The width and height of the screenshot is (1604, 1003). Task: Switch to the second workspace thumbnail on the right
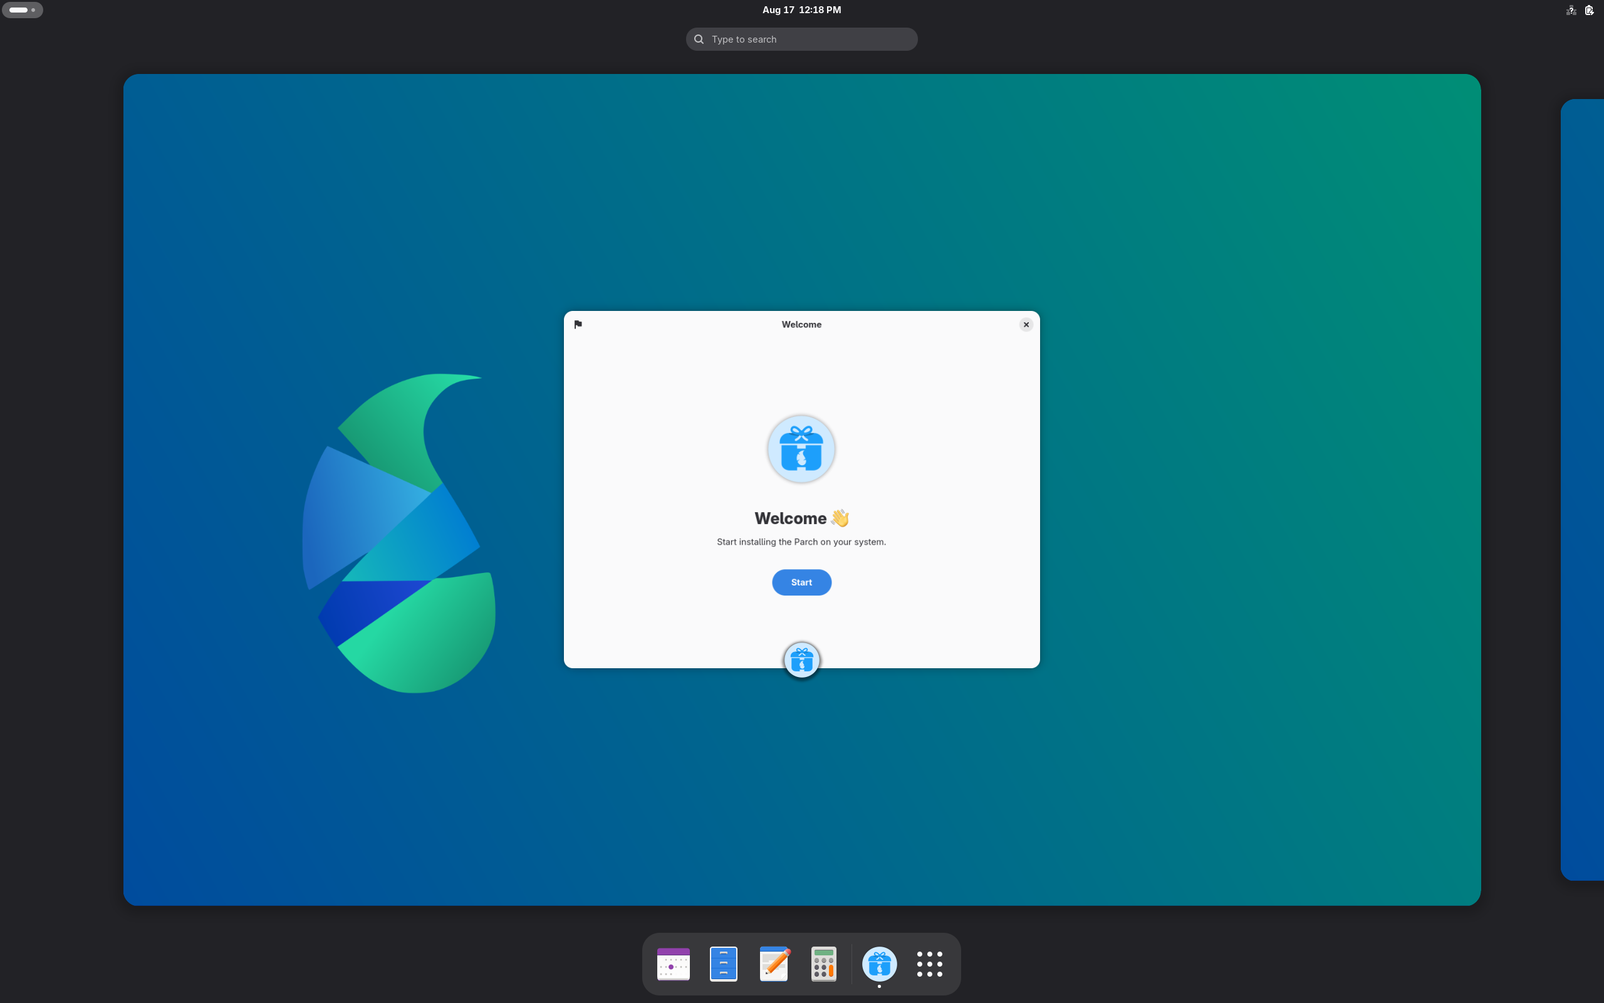click(1582, 490)
